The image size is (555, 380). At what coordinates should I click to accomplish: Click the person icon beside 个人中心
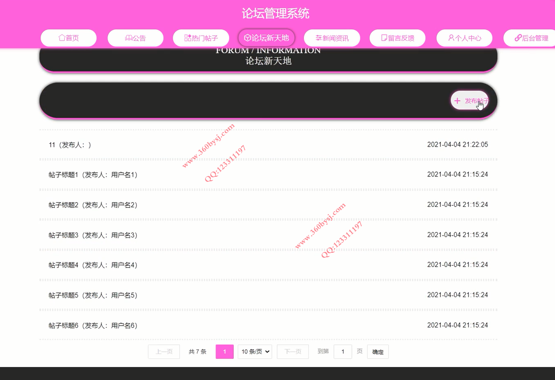451,38
